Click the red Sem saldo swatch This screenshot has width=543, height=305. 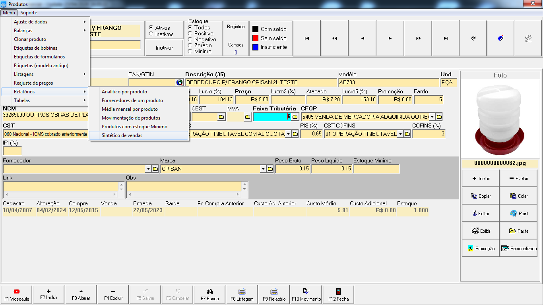(256, 38)
